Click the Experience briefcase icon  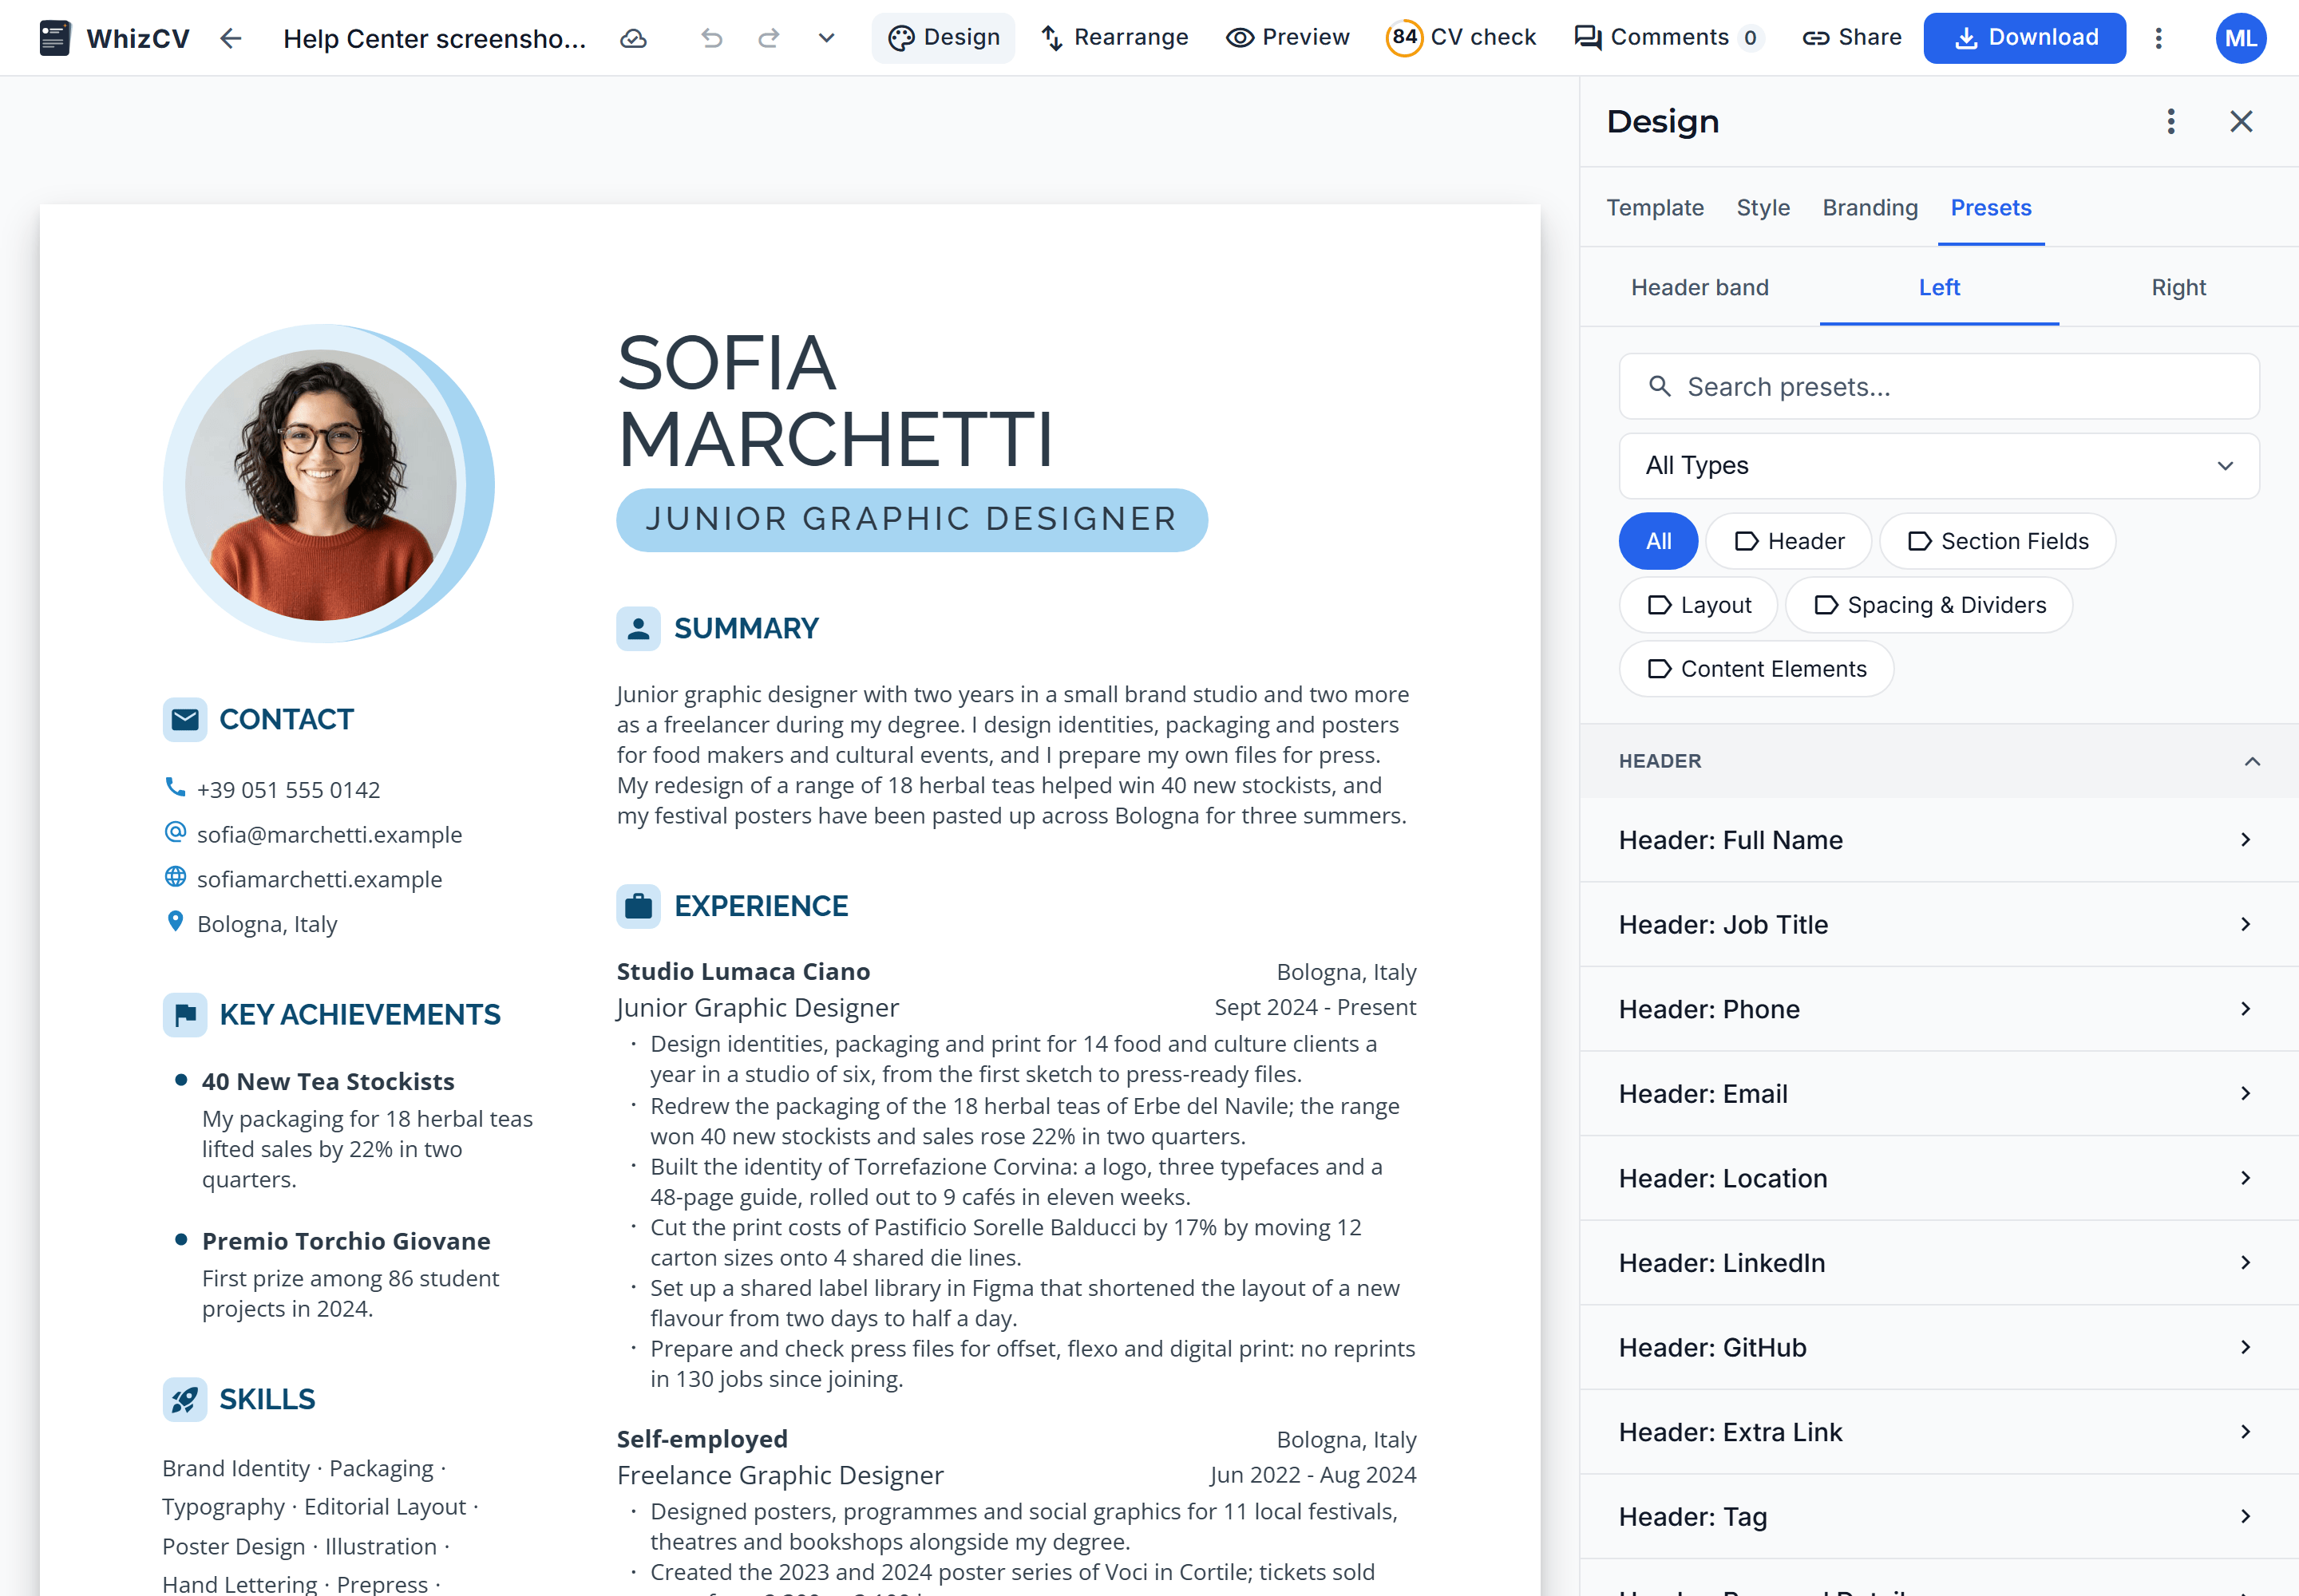click(x=639, y=906)
